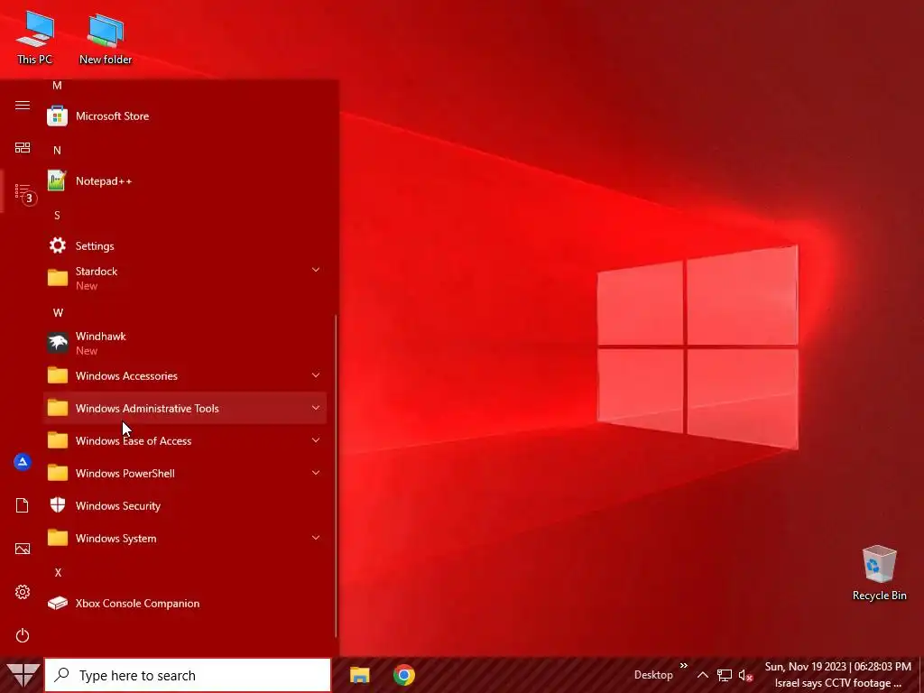Image resolution: width=924 pixels, height=693 pixels.
Task: Click the muted volume tray icon
Action: click(745, 675)
